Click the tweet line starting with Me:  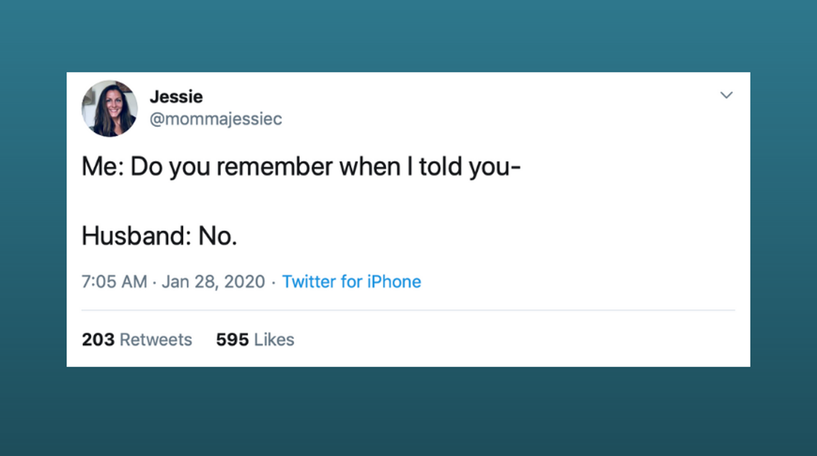pos(301,167)
